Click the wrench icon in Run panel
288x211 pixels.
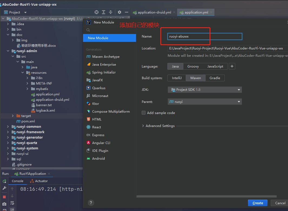click(x=4, y=188)
